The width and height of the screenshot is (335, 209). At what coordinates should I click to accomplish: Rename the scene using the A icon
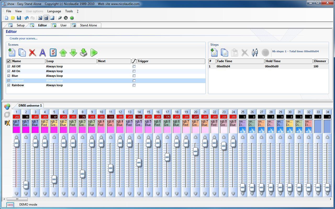tap(42, 53)
